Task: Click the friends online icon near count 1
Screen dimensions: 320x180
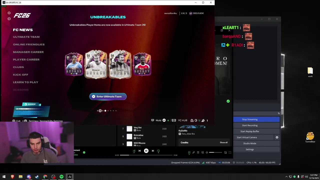Action: (x=203, y=120)
